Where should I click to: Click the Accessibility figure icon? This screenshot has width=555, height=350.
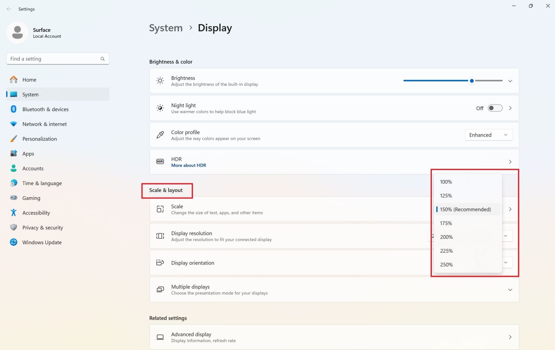pyautogui.click(x=14, y=213)
